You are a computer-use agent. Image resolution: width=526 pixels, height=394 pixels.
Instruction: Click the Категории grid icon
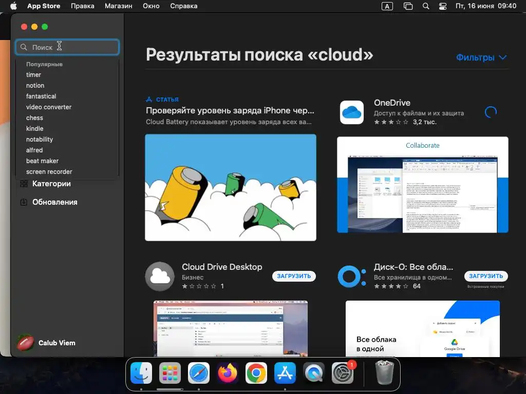coord(24,184)
